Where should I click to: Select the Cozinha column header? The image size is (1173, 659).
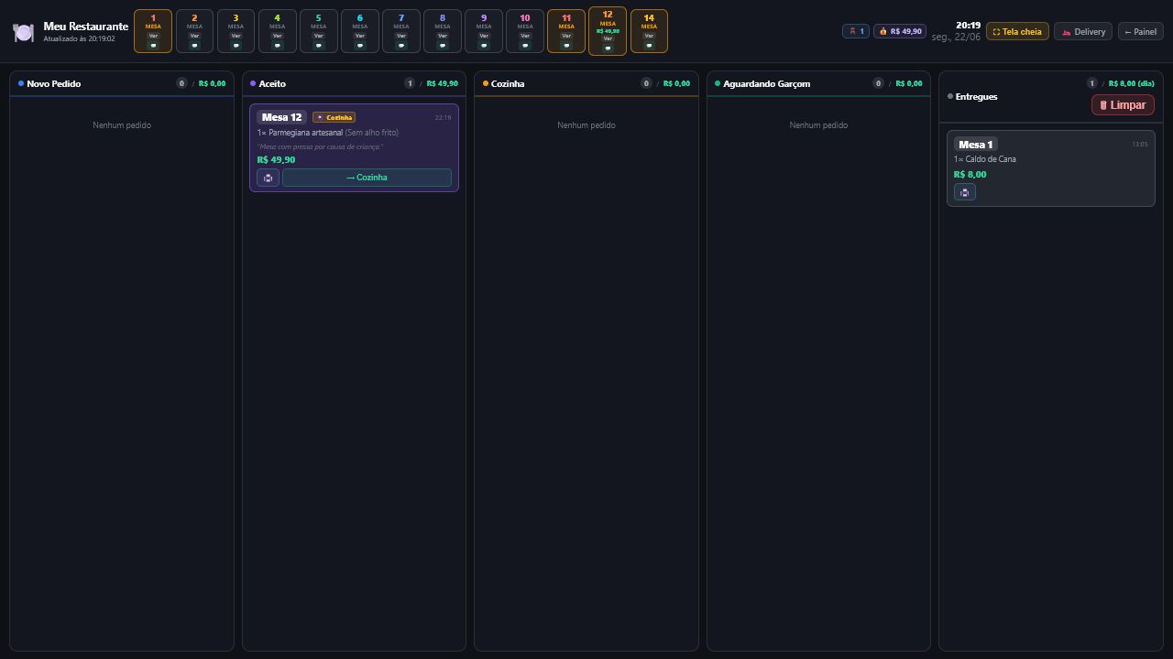pyautogui.click(x=586, y=83)
